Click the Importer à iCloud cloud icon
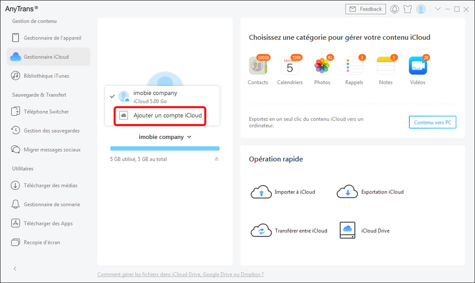 [x=261, y=192]
